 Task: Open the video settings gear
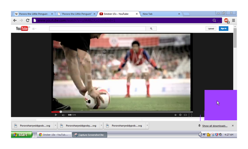(180, 115)
